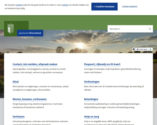157x125 pixels.
Task: Click 'Cookies weigeren' link
Action: [x=130, y=6]
